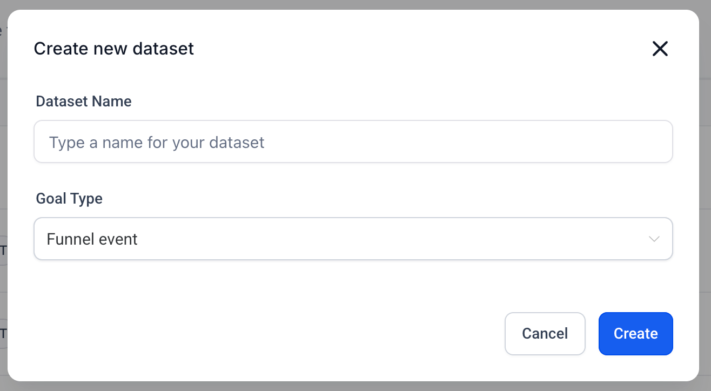Abort dataset creation with Cancel
Viewport: 711px width, 391px height.
[x=545, y=333]
